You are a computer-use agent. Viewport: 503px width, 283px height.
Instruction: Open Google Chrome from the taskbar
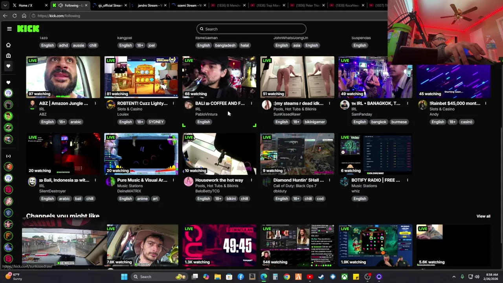287,277
